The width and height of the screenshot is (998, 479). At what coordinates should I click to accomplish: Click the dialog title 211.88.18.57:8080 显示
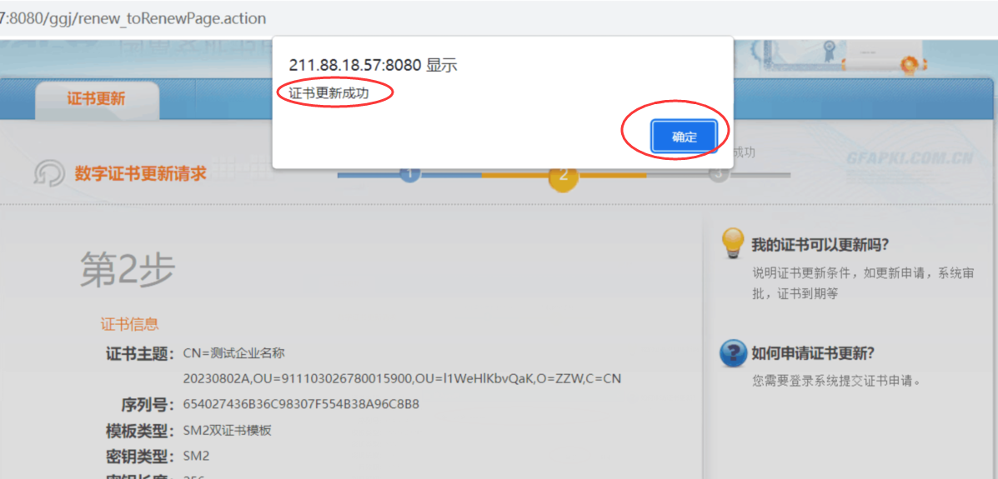373,66
